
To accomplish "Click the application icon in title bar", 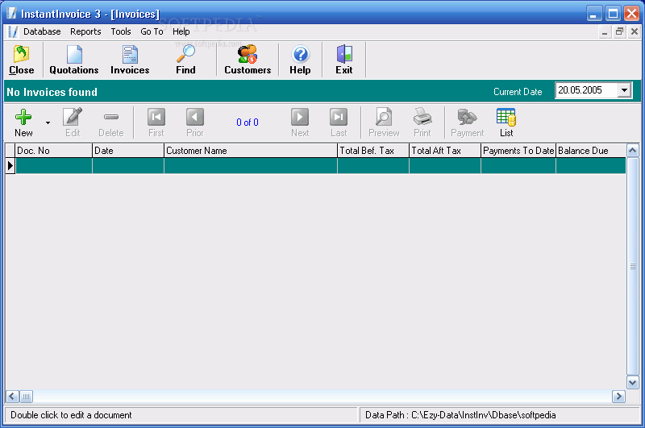I will (x=11, y=13).
